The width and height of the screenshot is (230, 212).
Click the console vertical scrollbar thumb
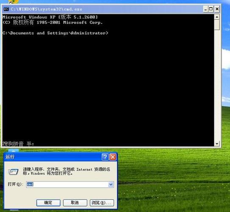(217, 25)
